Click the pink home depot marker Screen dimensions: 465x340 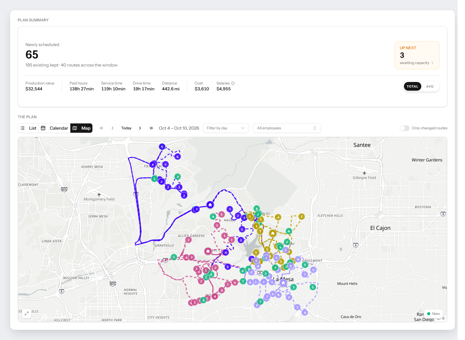[x=208, y=251]
